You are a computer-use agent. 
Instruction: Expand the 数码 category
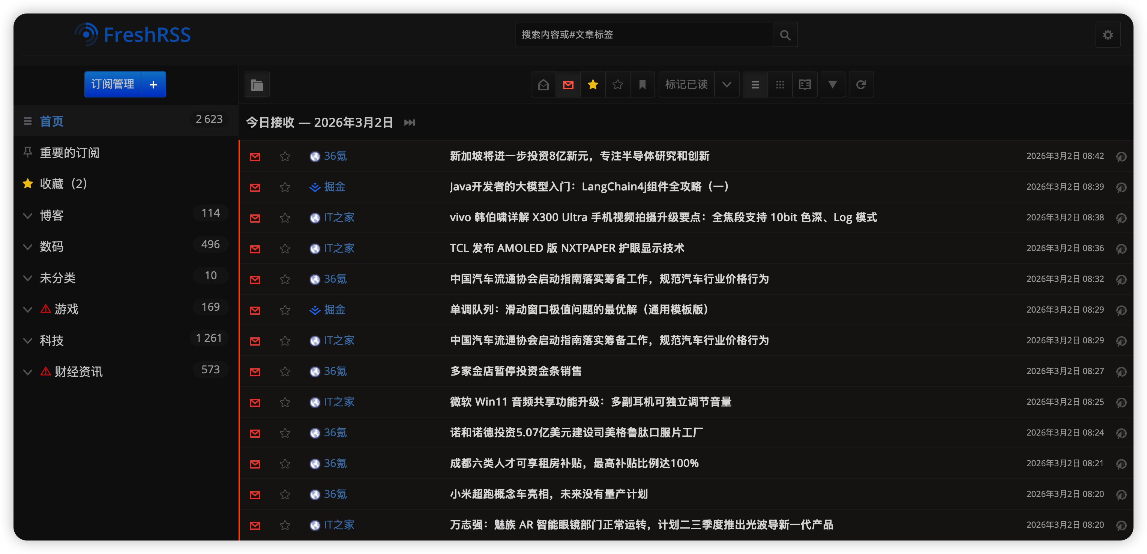coord(28,247)
